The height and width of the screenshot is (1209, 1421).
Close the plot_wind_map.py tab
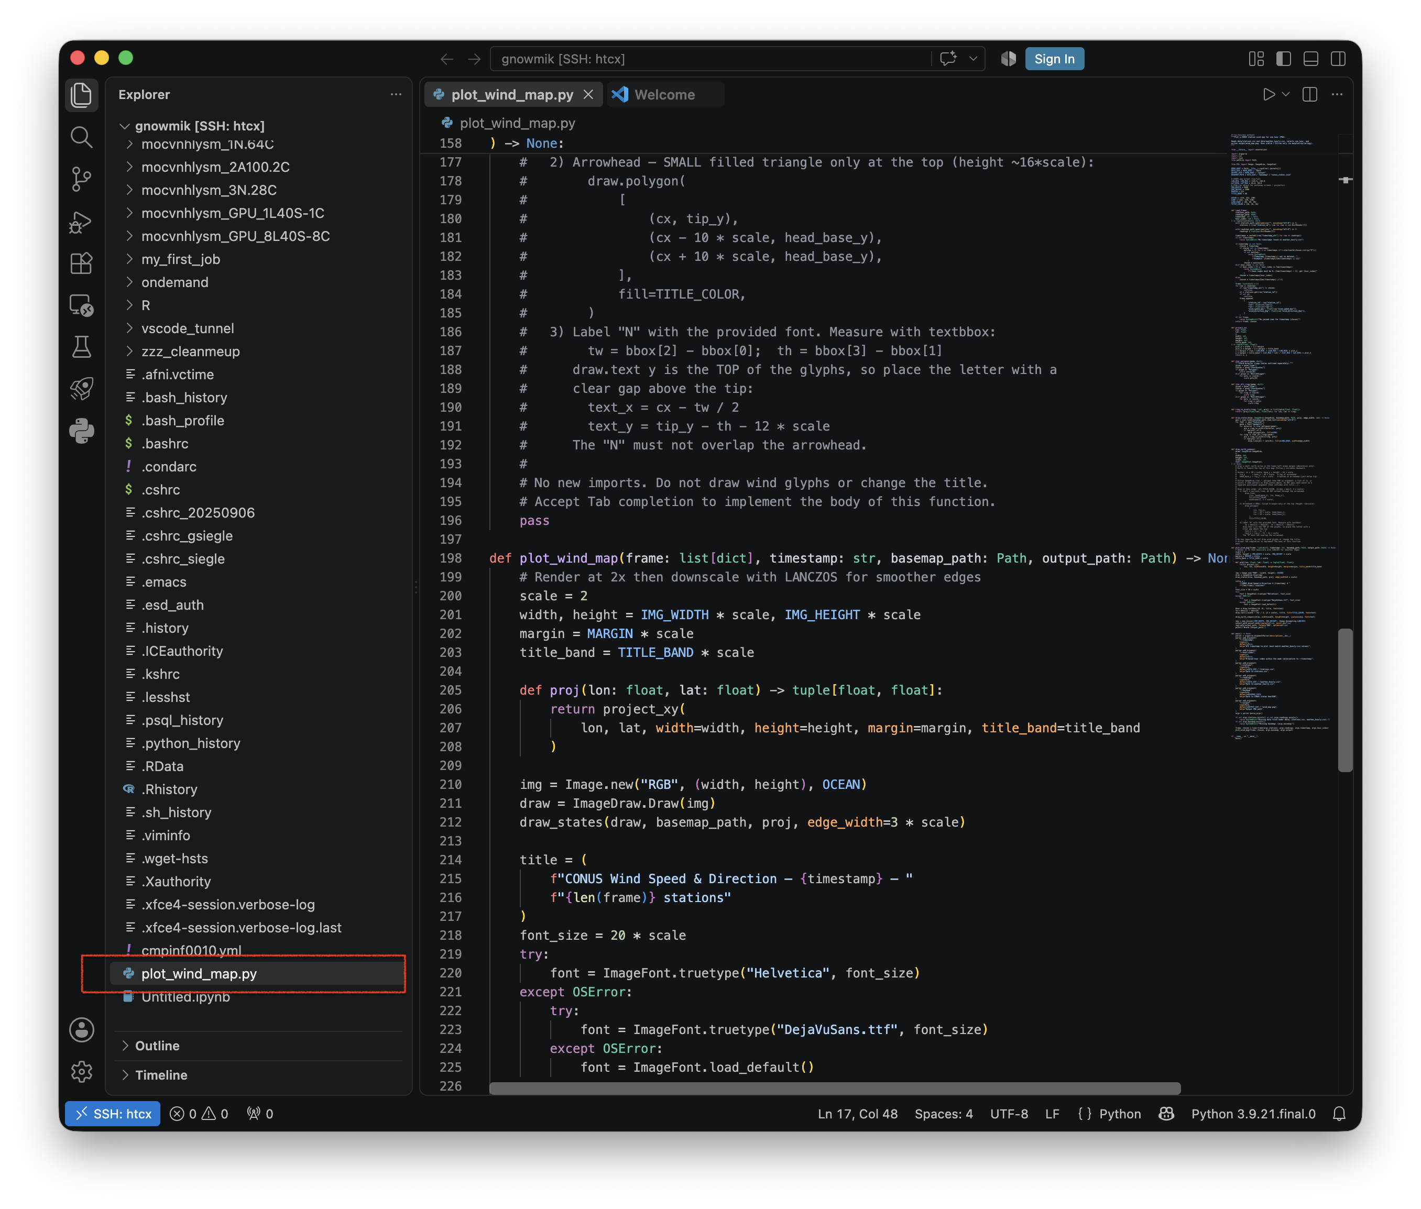[588, 95]
